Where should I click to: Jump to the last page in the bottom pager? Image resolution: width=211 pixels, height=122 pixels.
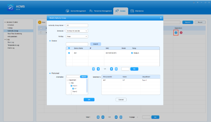pos(121,117)
